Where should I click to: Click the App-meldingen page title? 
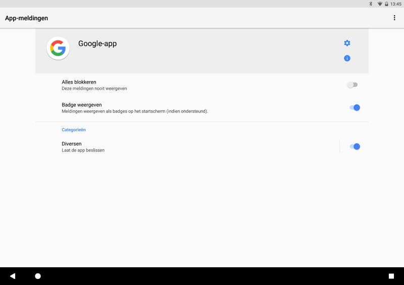[x=27, y=18]
